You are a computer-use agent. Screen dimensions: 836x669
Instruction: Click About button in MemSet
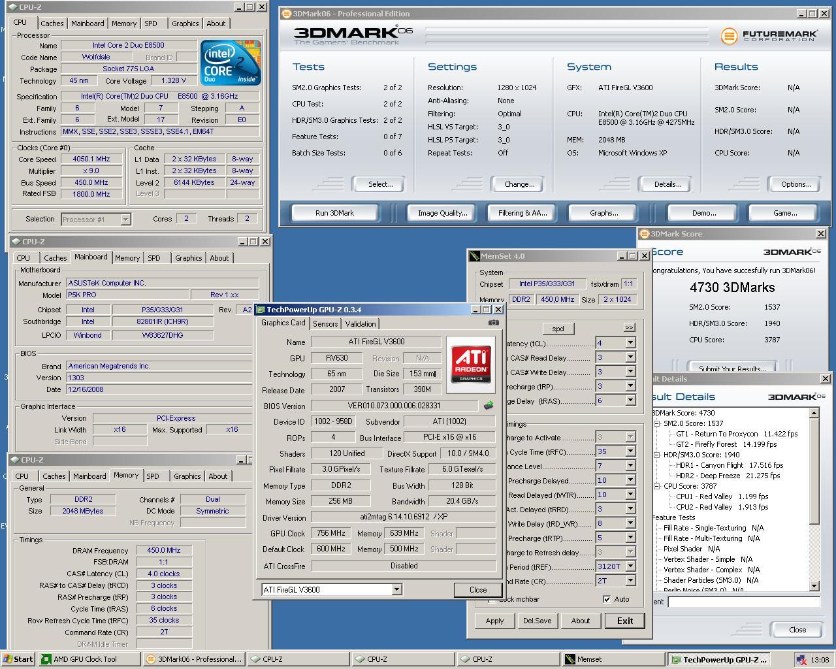tap(581, 621)
